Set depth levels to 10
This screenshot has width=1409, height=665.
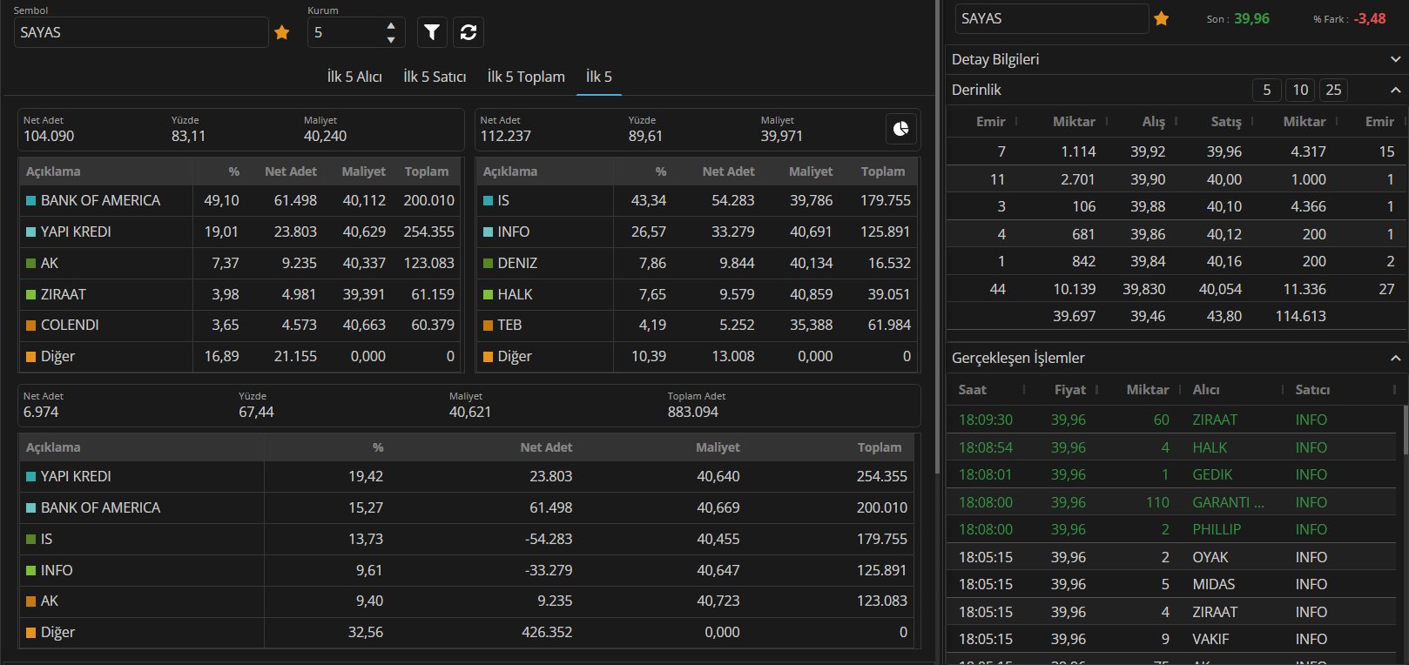coord(1300,90)
